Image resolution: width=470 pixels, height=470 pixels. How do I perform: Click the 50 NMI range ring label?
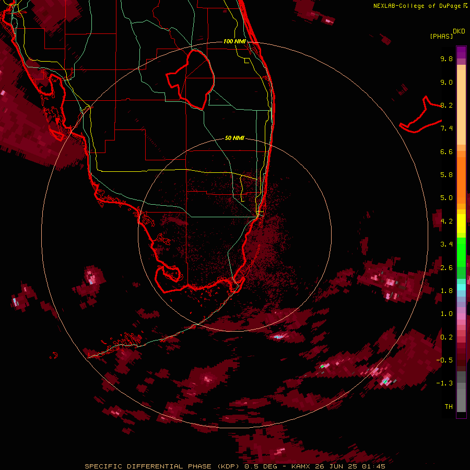click(x=234, y=138)
